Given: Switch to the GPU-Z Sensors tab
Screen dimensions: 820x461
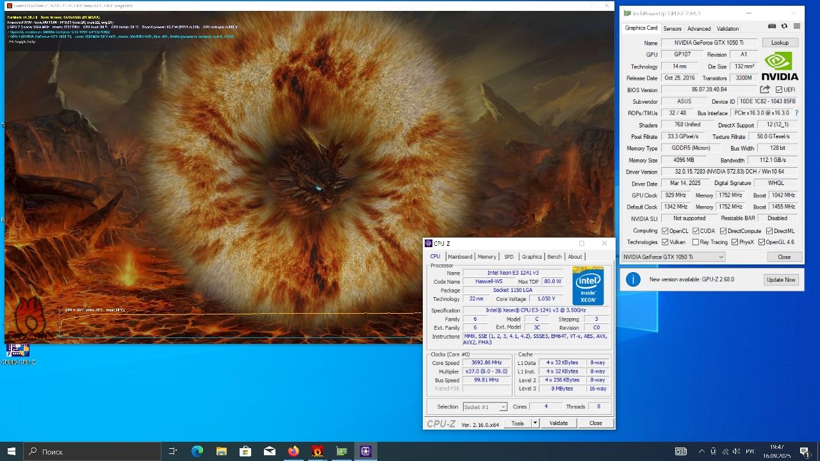Looking at the screenshot, I should (672, 28).
